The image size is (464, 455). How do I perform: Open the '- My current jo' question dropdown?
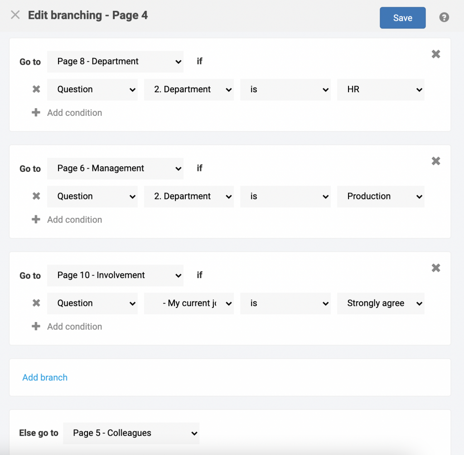pyautogui.click(x=189, y=303)
